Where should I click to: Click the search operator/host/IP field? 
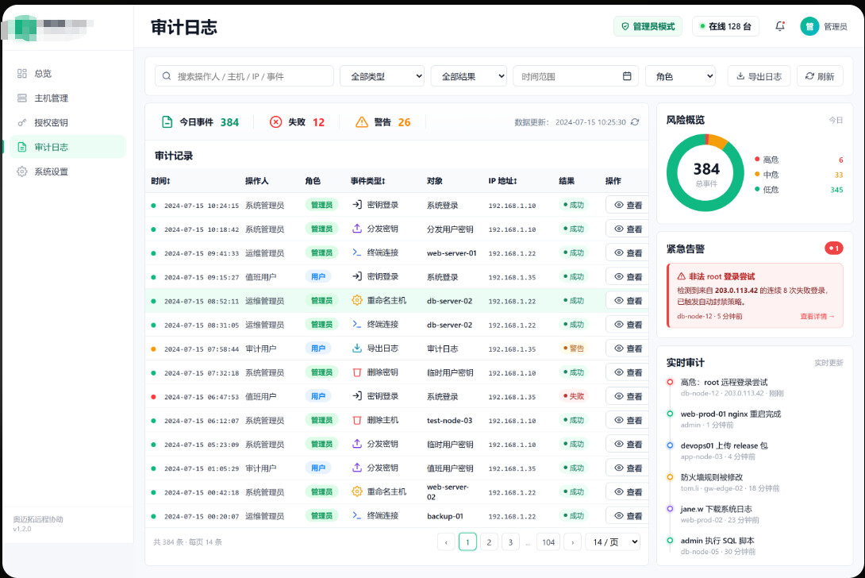coord(244,76)
